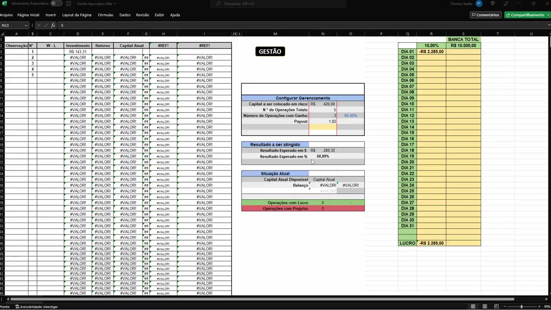This screenshot has width=551, height=310.
Task: Expand the Name Box dropdown arrow
Action: click(x=26, y=25)
